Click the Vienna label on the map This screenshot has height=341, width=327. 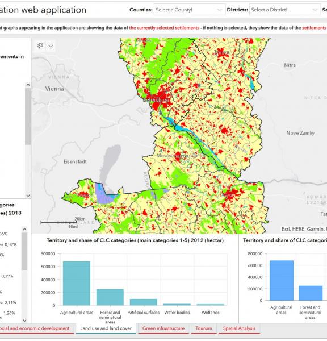[54, 89]
